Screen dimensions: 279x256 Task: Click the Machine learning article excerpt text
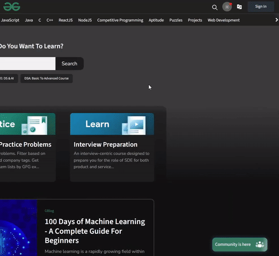click(94, 251)
